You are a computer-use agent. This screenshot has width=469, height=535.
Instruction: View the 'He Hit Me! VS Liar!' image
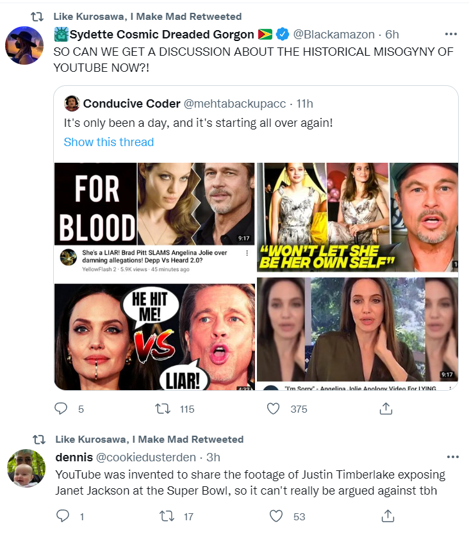click(x=154, y=337)
